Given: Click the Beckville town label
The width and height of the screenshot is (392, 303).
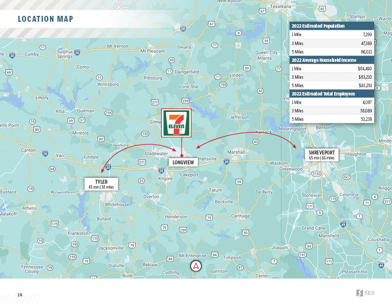Looking at the screenshot, I should 224,202.
